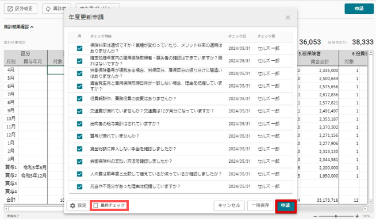Viewport: 376px width, 219px height.
Task: Click the 再計算 refresh button
Action: pos(56,9)
